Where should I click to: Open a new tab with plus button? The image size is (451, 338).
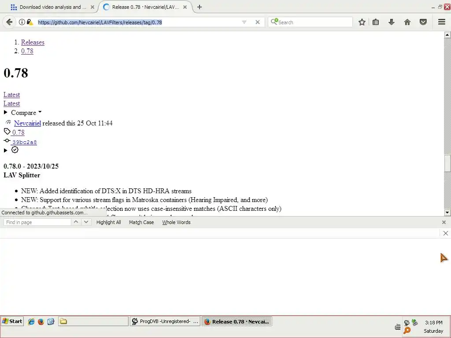click(x=200, y=7)
